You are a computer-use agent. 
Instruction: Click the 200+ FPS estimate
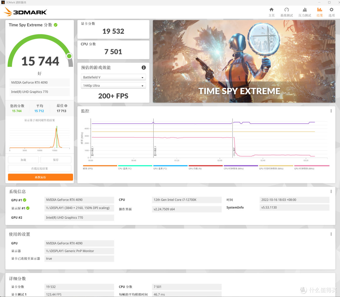(113, 96)
